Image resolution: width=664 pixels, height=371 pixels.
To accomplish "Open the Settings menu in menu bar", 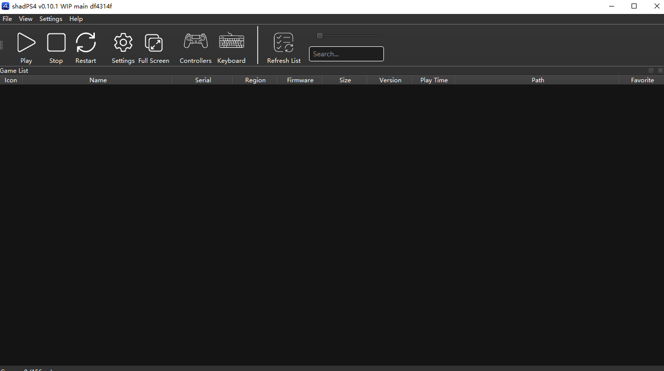I will [51, 19].
